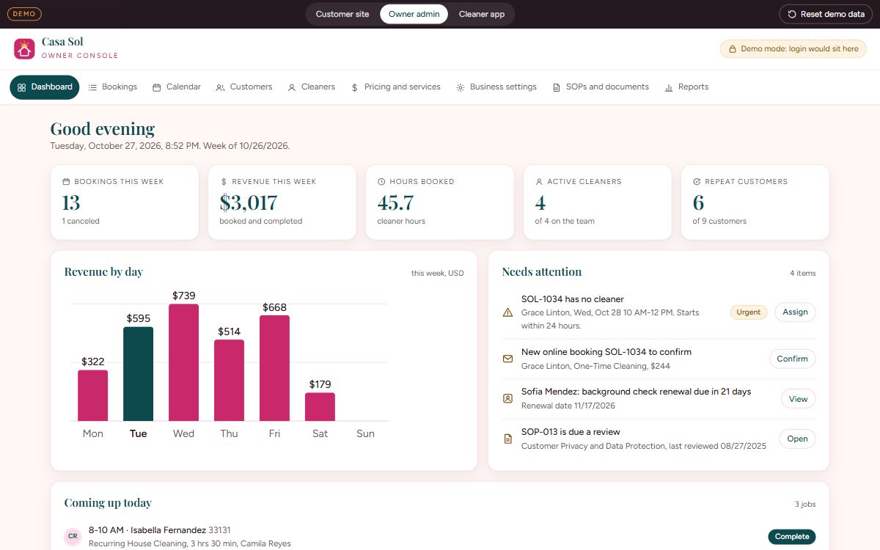The image size is (880, 550).
Task: Open the Calendar section
Action: click(x=176, y=87)
